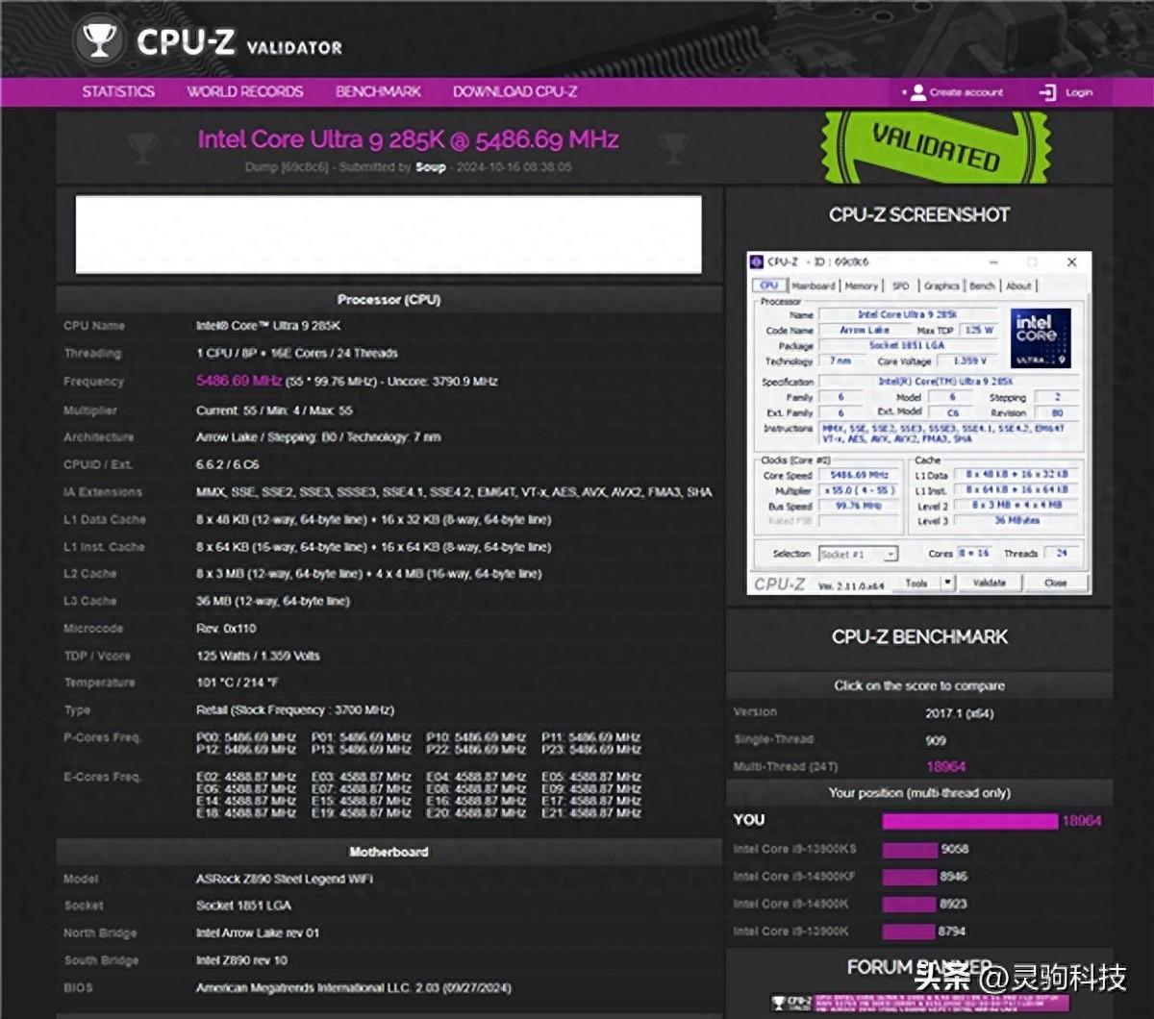The image size is (1154, 1019).
Task: Click the Intel Core i9-13900K score 8794
Action: 953,932
